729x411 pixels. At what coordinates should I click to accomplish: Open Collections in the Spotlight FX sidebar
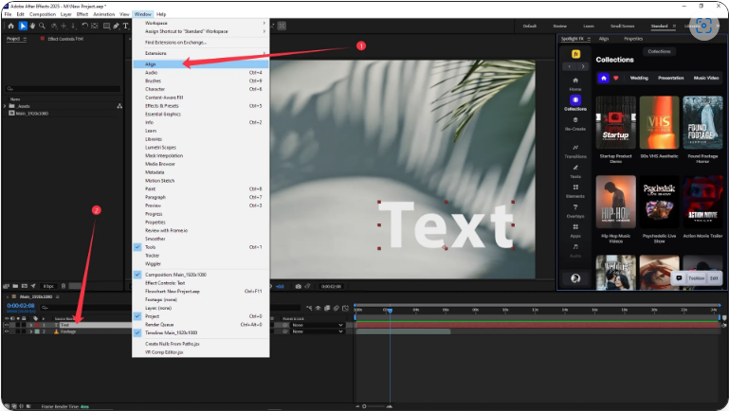coord(575,103)
